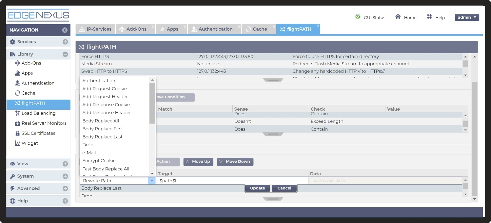Click the Update button

[257, 188]
